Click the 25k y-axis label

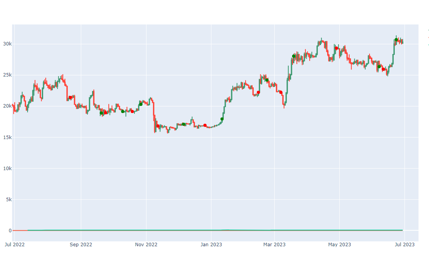(x=7, y=75)
